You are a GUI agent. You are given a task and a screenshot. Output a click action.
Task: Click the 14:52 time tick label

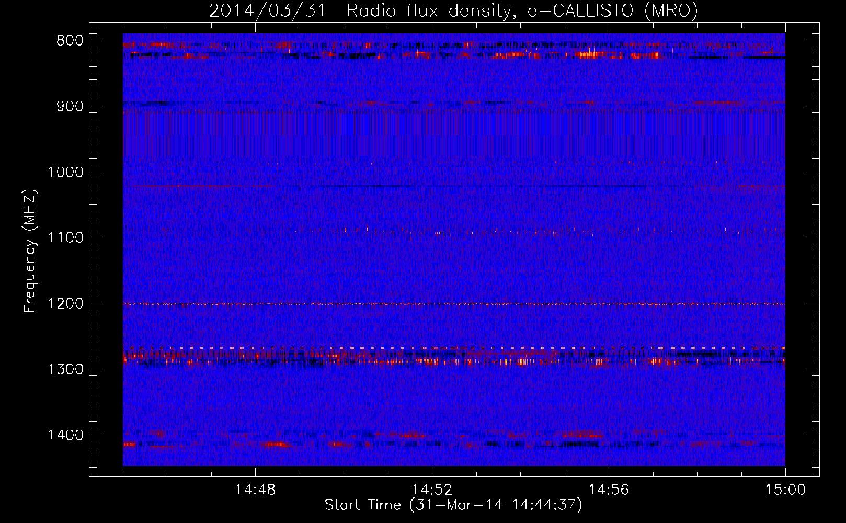pos(432,490)
